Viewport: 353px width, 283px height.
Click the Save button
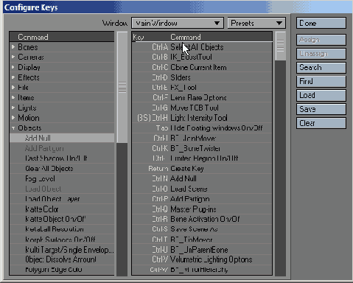click(321, 109)
